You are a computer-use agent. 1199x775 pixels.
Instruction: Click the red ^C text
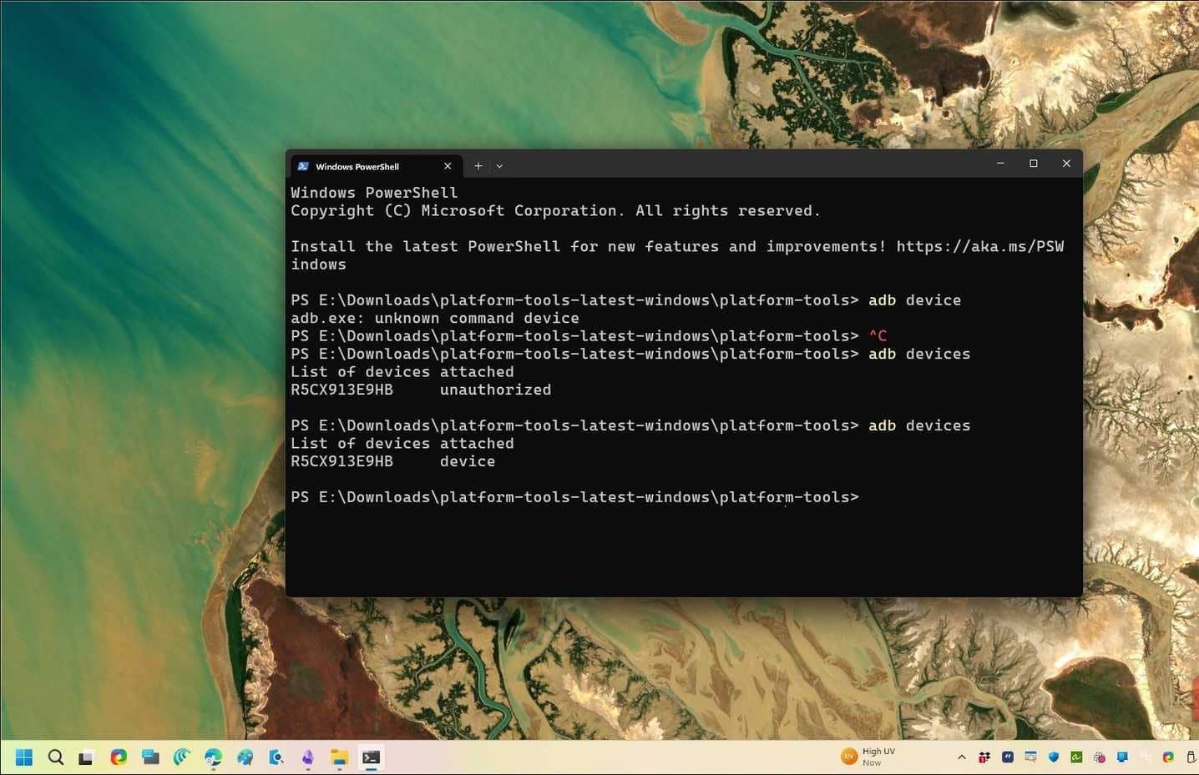tap(878, 335)
